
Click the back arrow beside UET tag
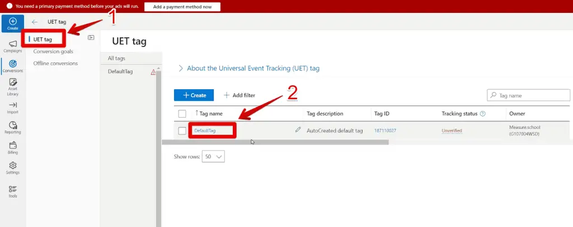35,22
